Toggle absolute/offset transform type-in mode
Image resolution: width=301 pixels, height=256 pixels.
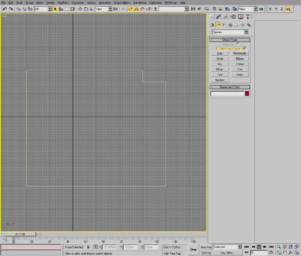pos(95,247)
